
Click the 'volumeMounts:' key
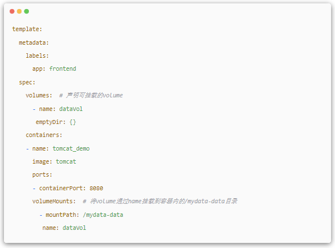pyautogui.click(x=54, y=202)
